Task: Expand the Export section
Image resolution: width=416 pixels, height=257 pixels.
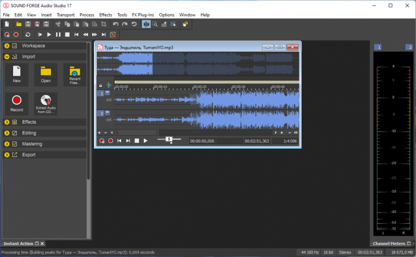Action: [7, 155]
